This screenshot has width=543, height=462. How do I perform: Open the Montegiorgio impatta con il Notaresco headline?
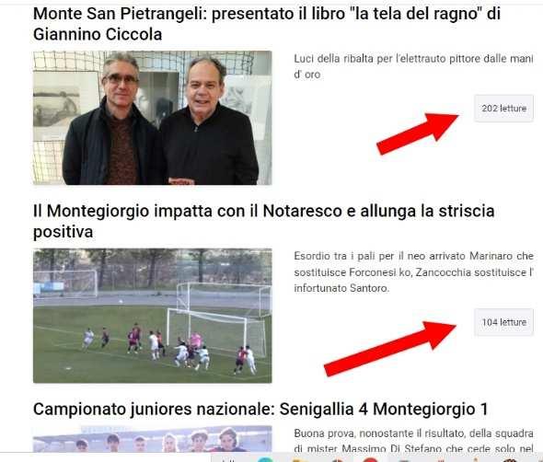263,221
